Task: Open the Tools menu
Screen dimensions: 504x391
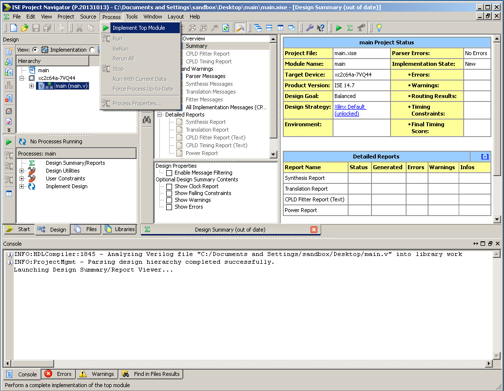Action: click(x=132, y=17)
